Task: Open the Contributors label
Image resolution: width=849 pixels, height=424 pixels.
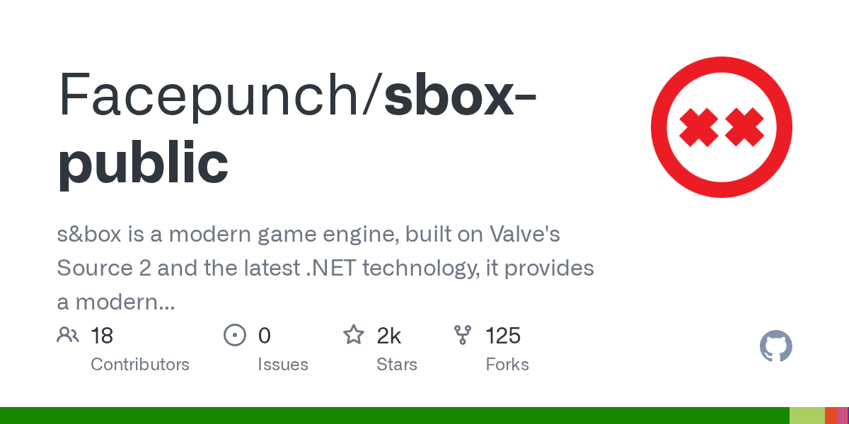Action: [140, 365]
